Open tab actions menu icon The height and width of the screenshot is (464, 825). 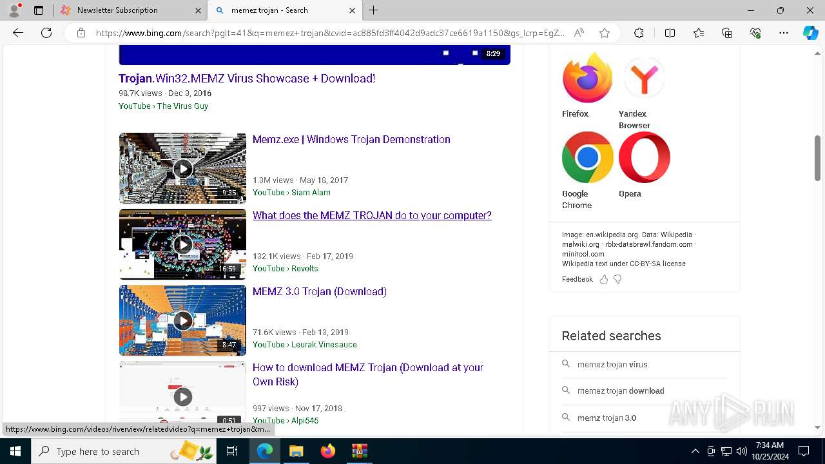click(39, 10)
